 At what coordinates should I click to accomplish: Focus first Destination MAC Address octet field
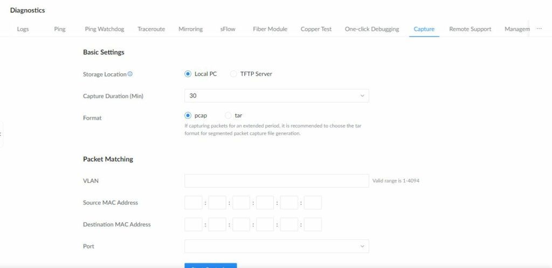coord(194,224)
